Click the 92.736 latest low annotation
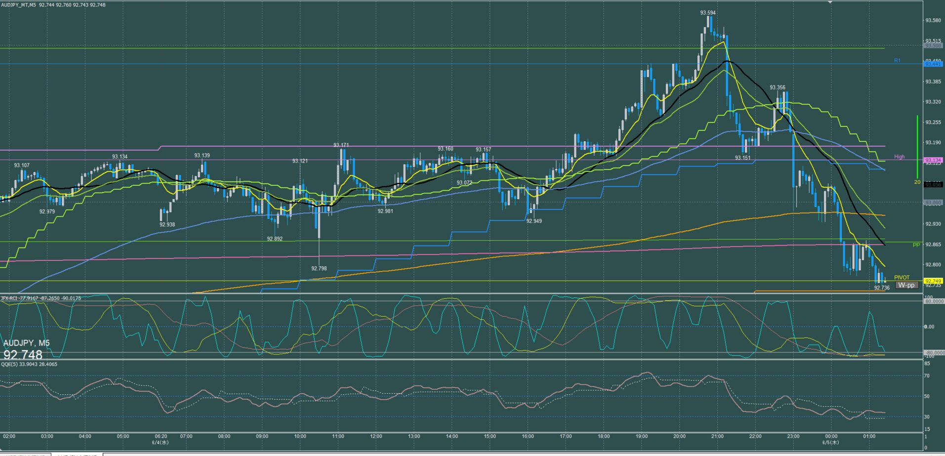 coord(882,288)
